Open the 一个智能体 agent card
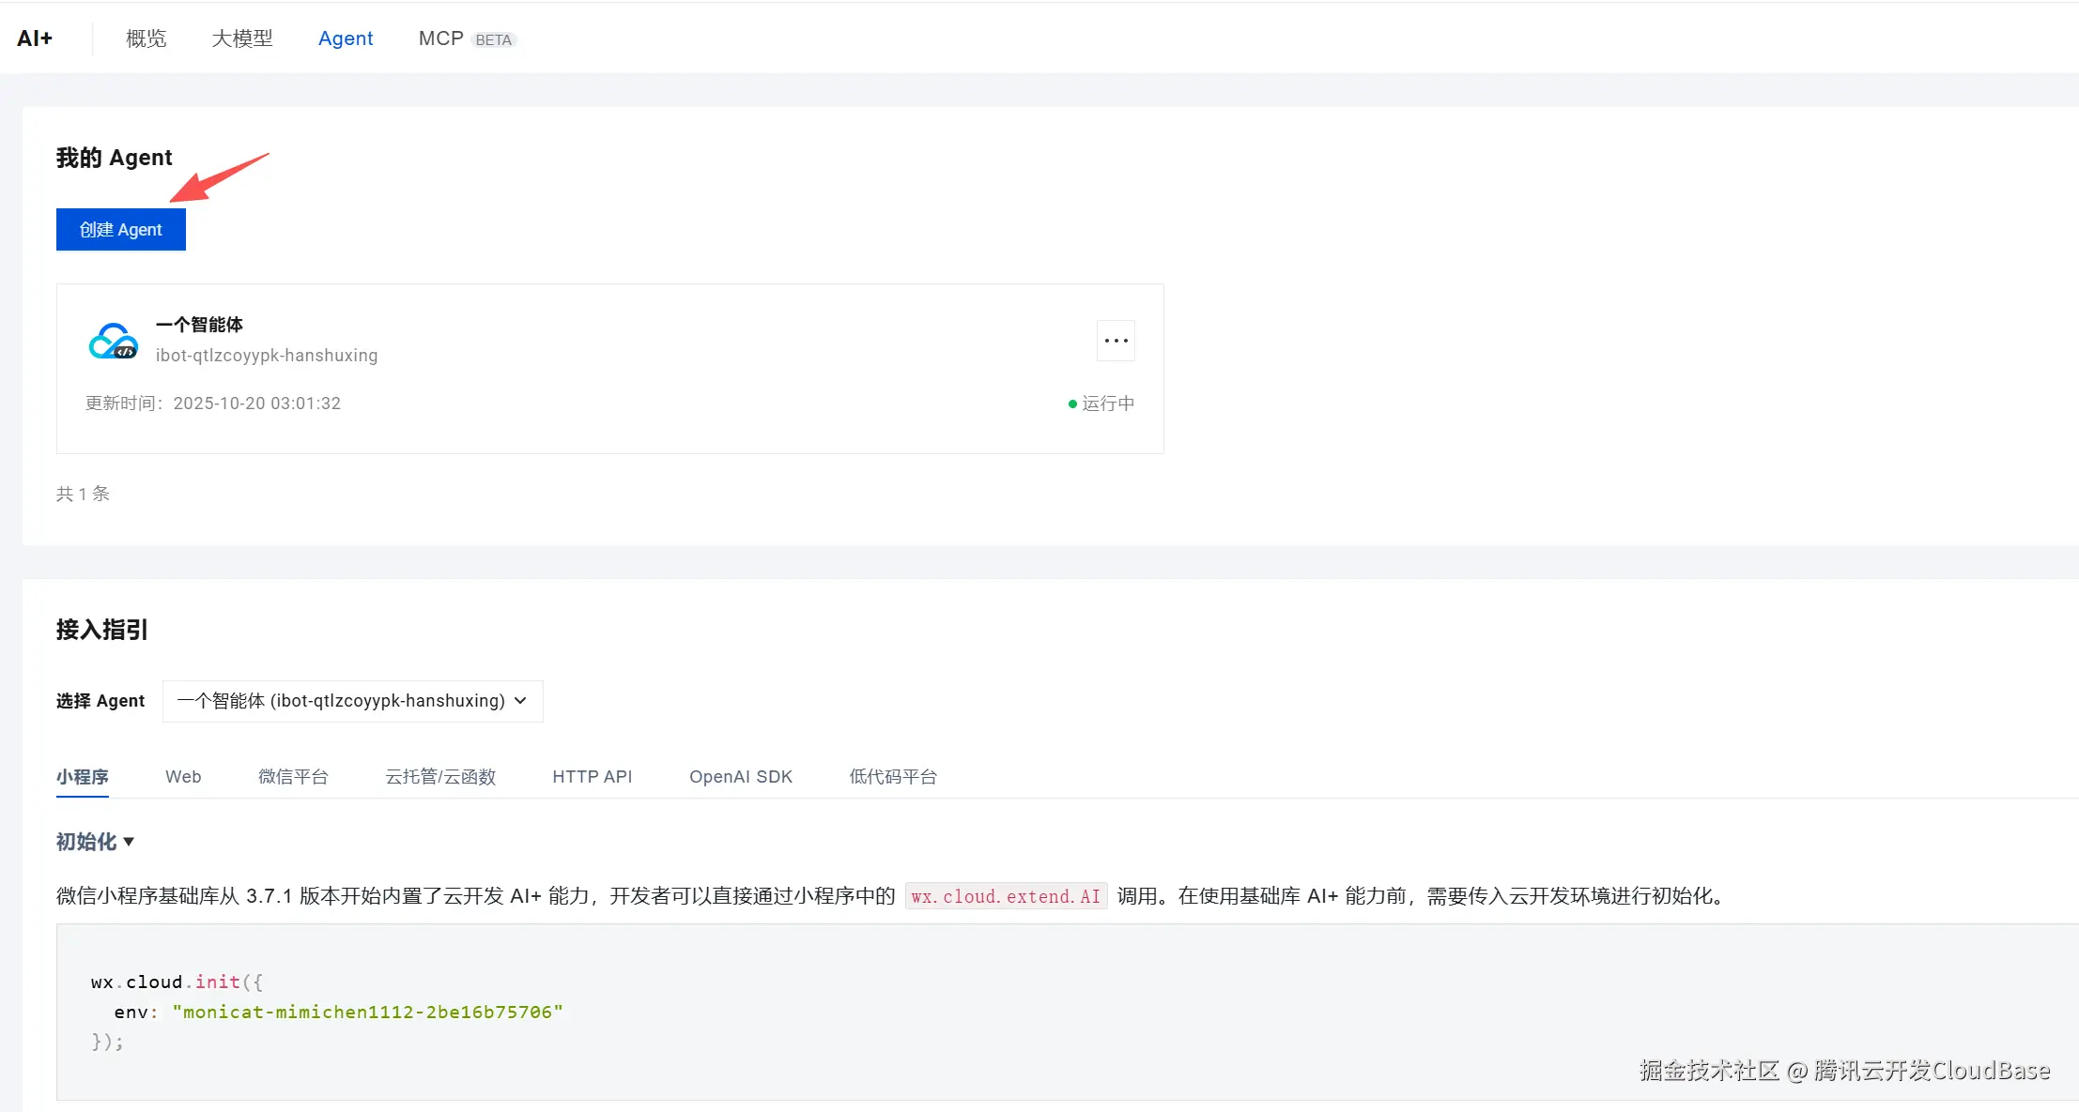Viewport: 2079px width, 1112px height. (x=610, y=368)
